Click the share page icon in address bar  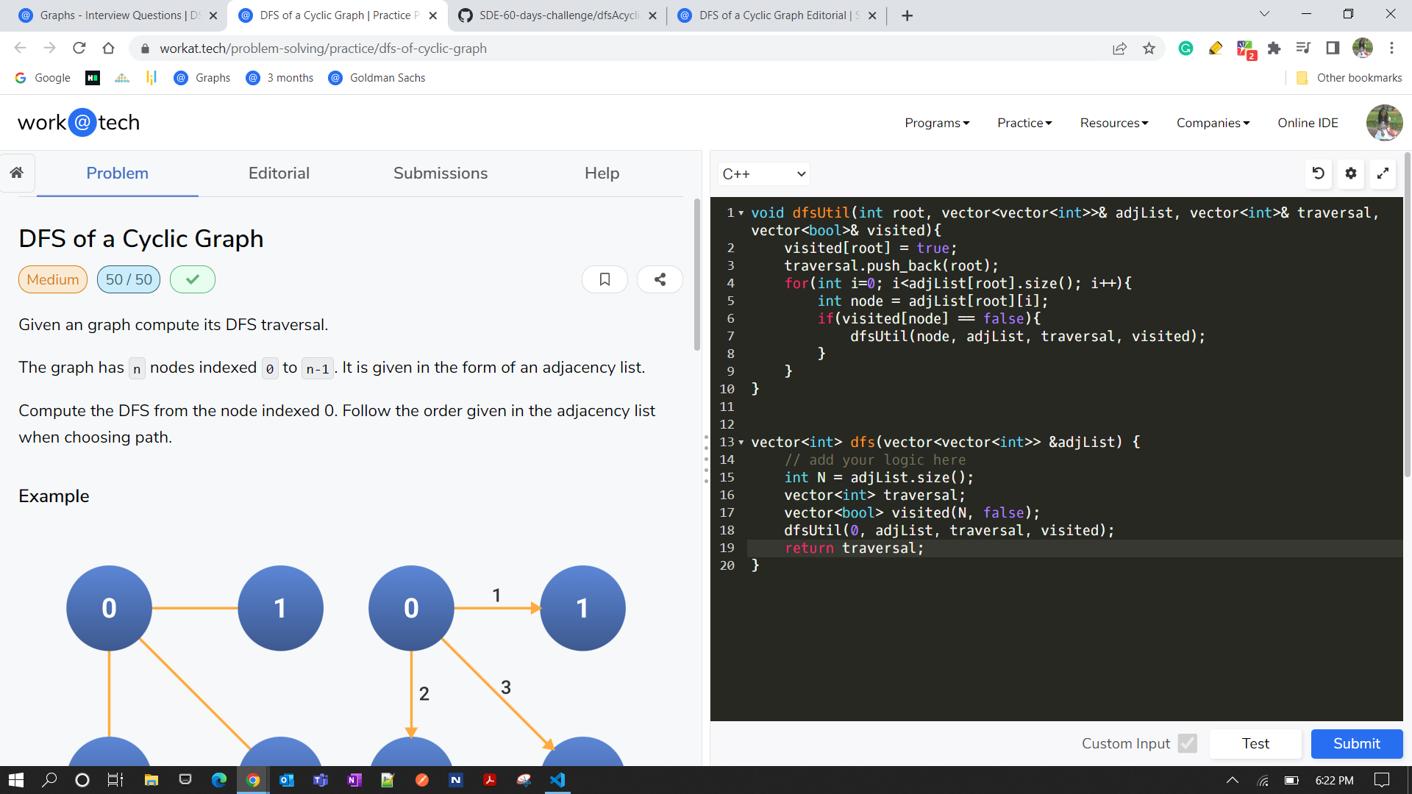[1119, 49]
